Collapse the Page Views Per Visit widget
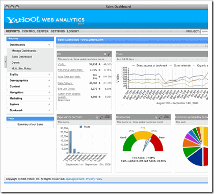Screen dimensions: 214x194 [x=97, y=117]
